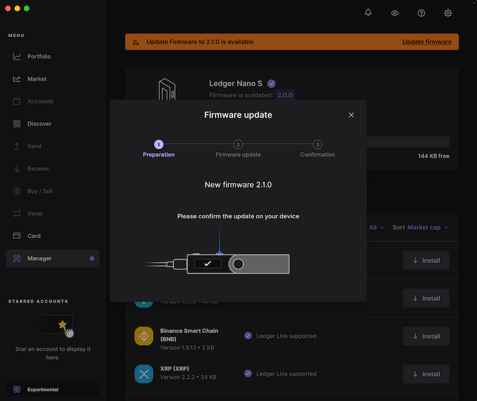The height and width of the screenshot is (401, 477).
Task: Open Market in the menu
Action: [x=52, y=79]
